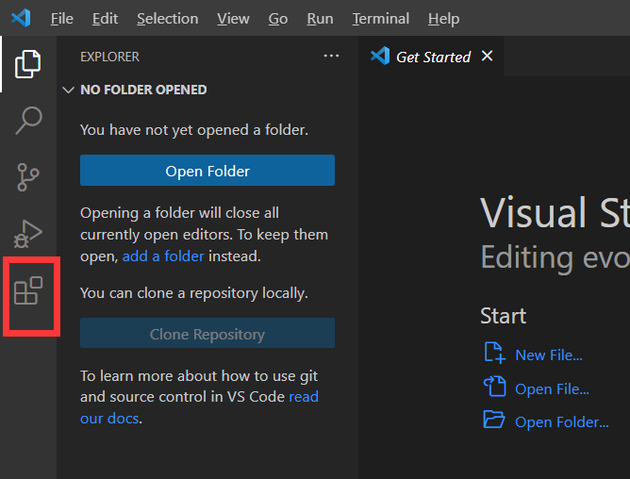
Task: Click the Open File... start link
Action: 552,388
